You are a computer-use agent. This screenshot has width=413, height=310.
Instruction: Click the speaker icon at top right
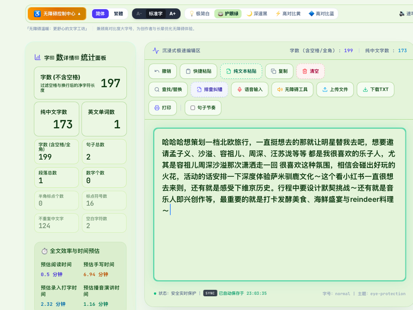[x=402, y=14]
